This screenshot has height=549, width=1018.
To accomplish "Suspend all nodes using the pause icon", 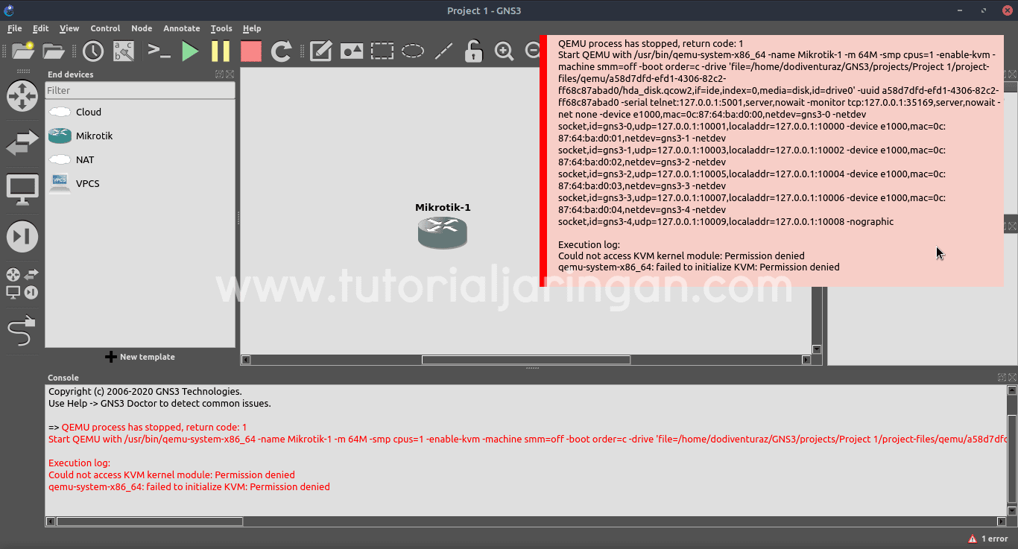I will point(220,51).
